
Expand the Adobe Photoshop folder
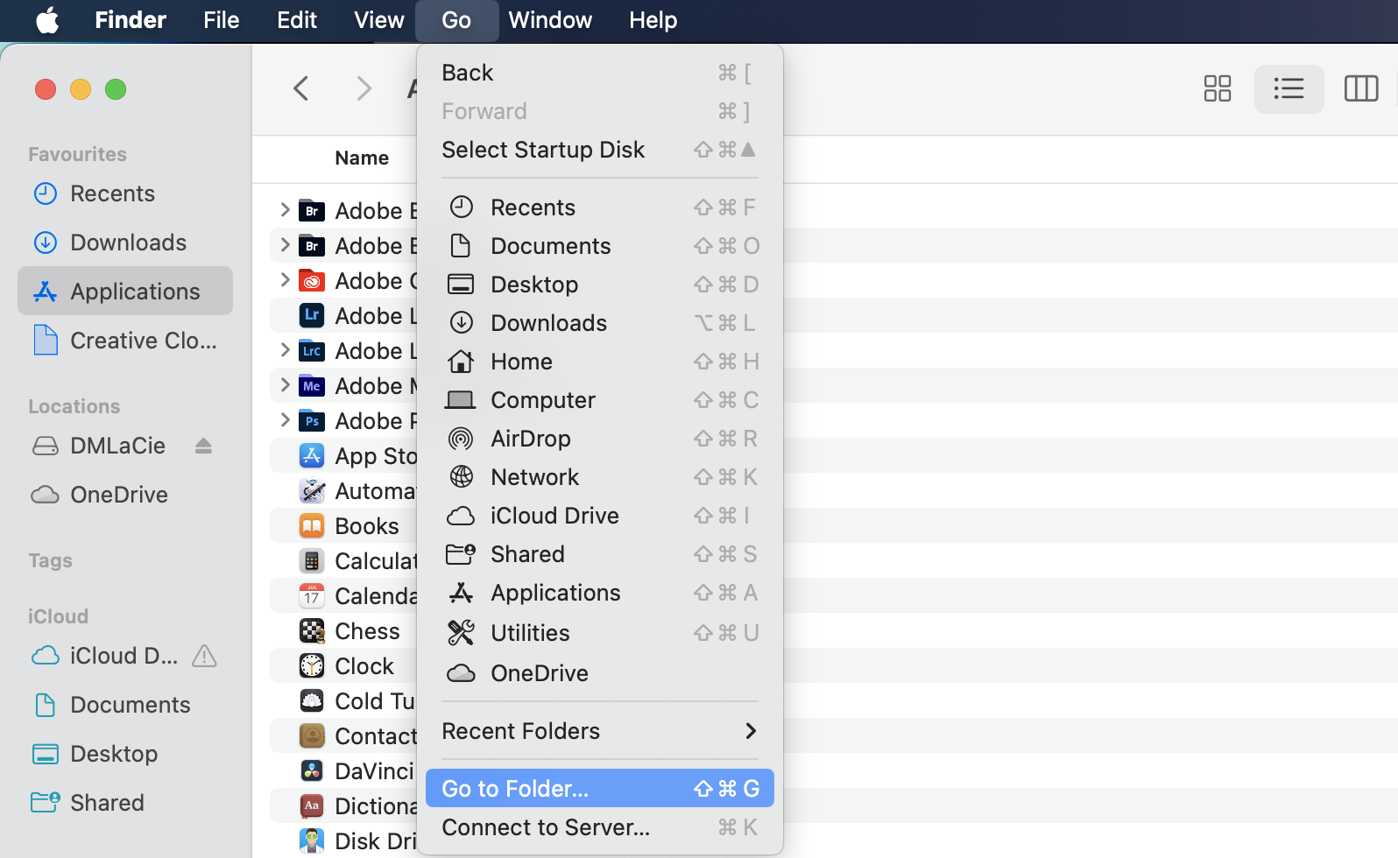tap(285, 420)
